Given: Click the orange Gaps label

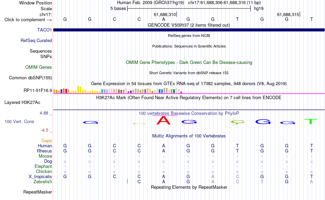Looking at the screenshot, I should [x=47, y=141].
